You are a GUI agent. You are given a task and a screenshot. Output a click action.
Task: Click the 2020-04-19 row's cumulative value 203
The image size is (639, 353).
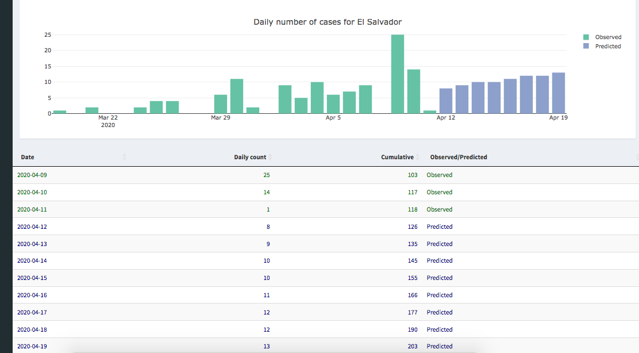(413, 346)
